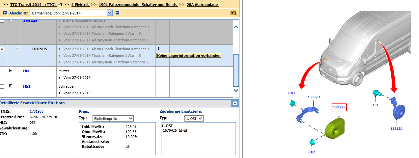Click the document icon after TTG Transit 2014
This screenshot has height=158, width=419.
59,5
